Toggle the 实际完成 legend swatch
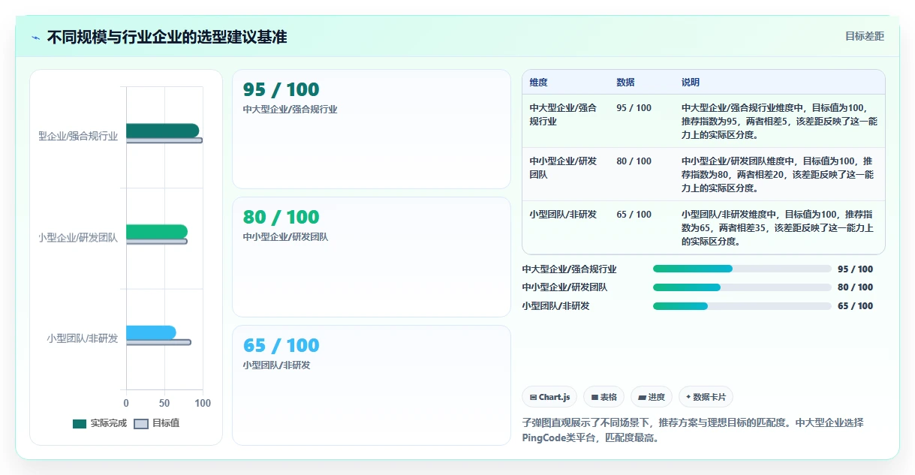Image resolution: width=915 pixels, height=475 pixels. 80,423
